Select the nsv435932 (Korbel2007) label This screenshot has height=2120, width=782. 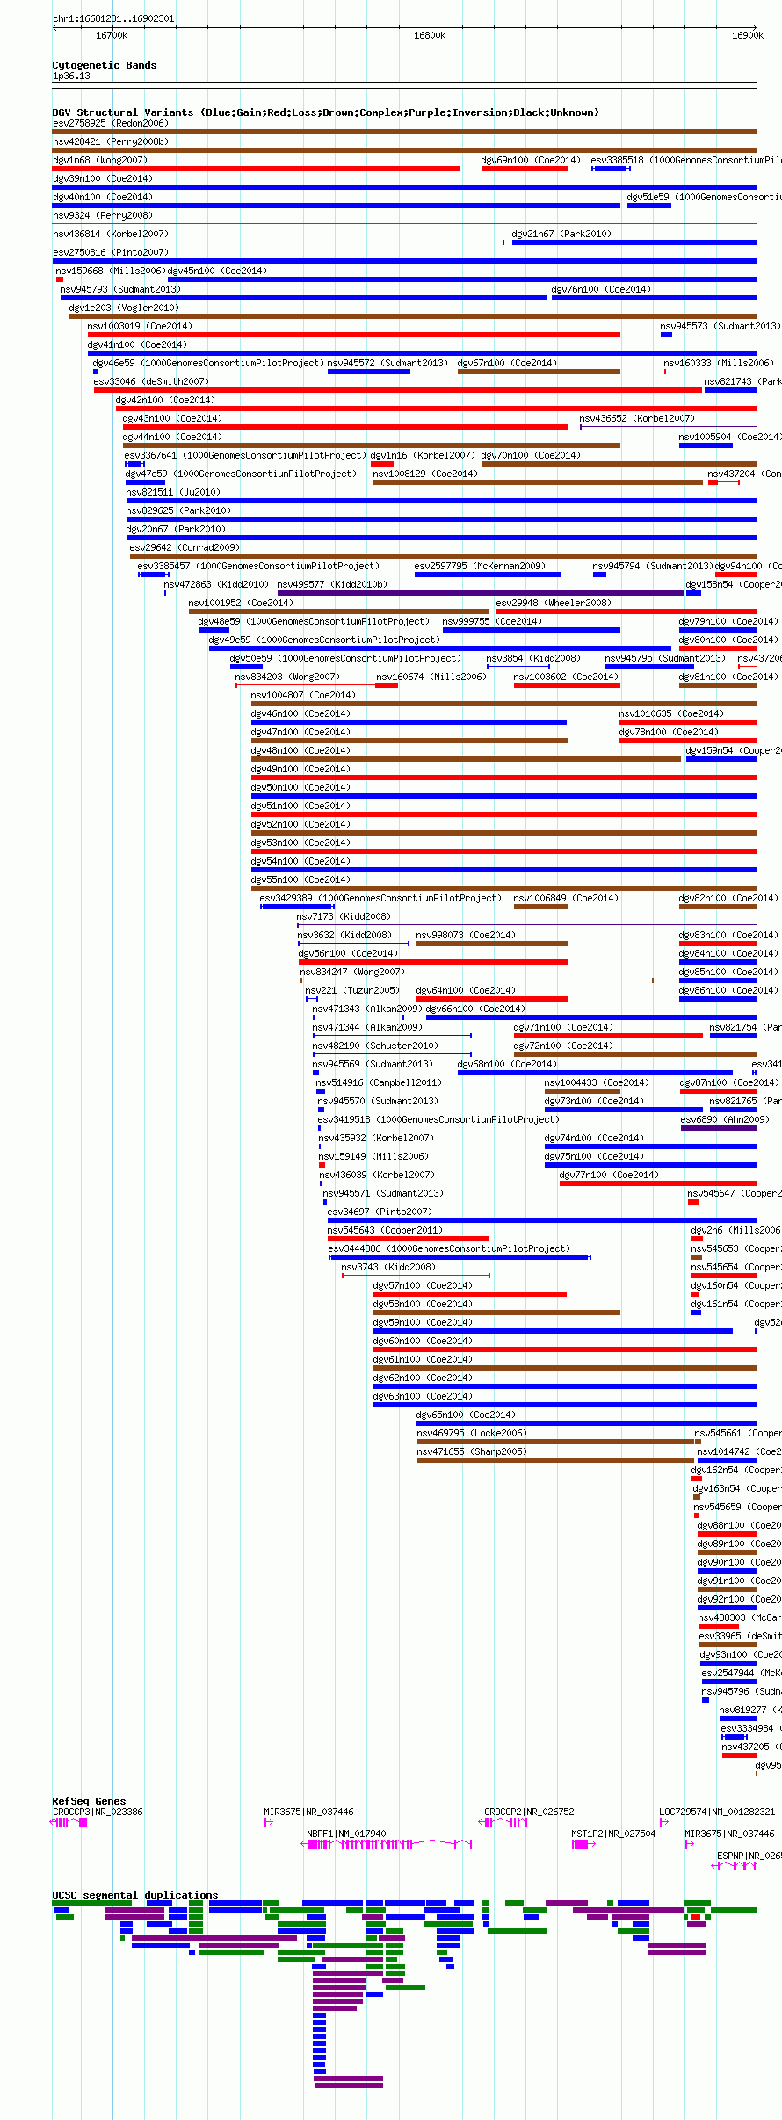[376, 1138]
